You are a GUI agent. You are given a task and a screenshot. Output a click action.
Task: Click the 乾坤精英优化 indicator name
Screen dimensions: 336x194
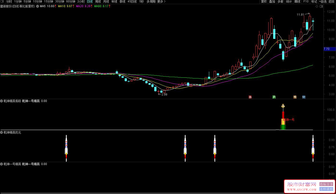tap(12, 132)
